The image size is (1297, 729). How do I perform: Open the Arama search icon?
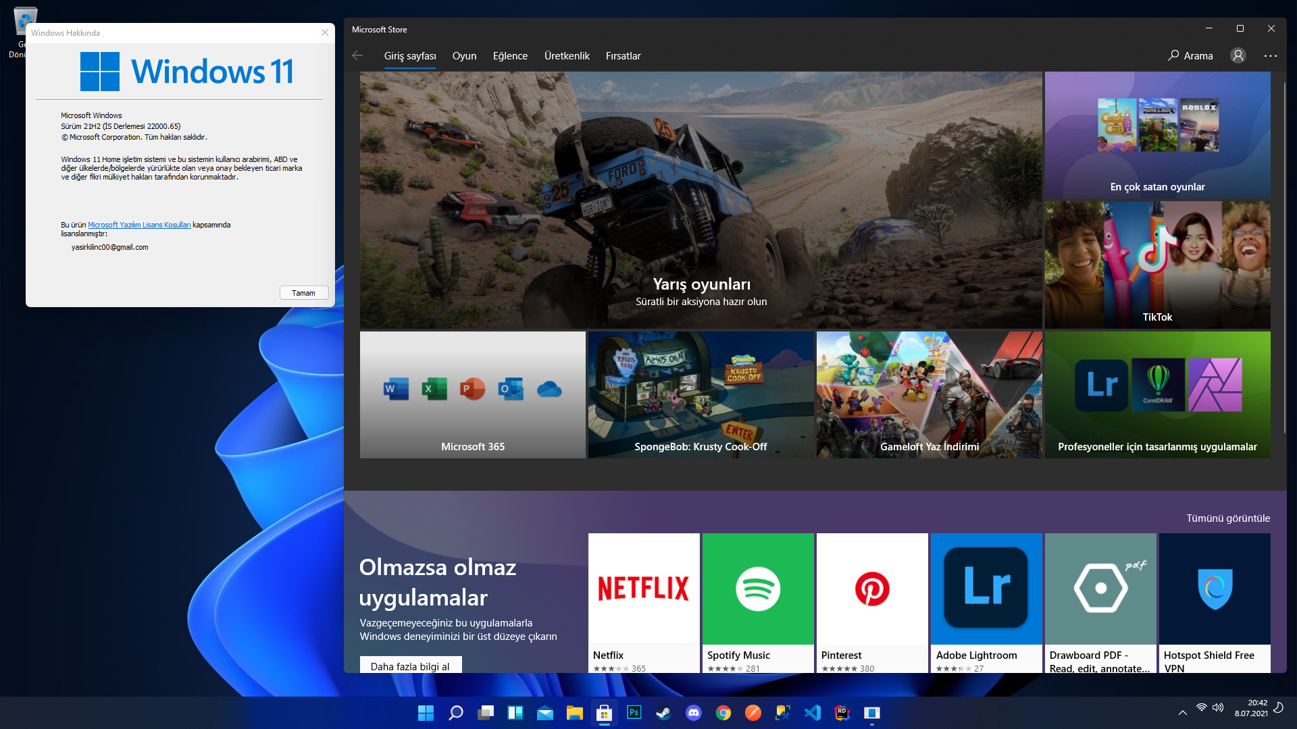(x=1174, y=56)
